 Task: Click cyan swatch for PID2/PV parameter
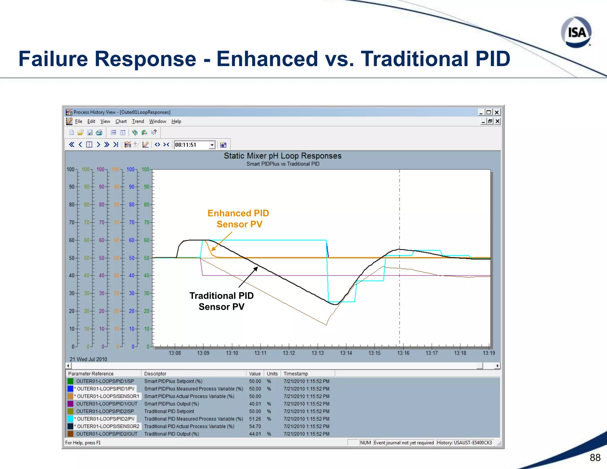pyautogui.click(x=70, y=419)
